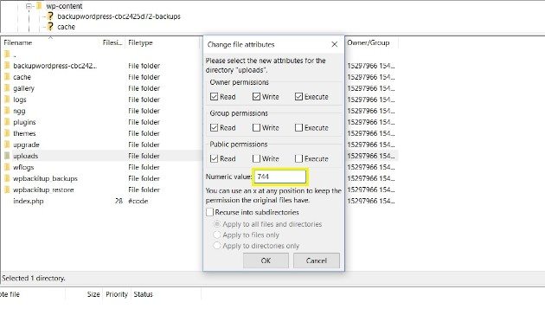Viewport: 545px width, 315px height.
Task: Select the logs folder name
Action: coord(19,100)
